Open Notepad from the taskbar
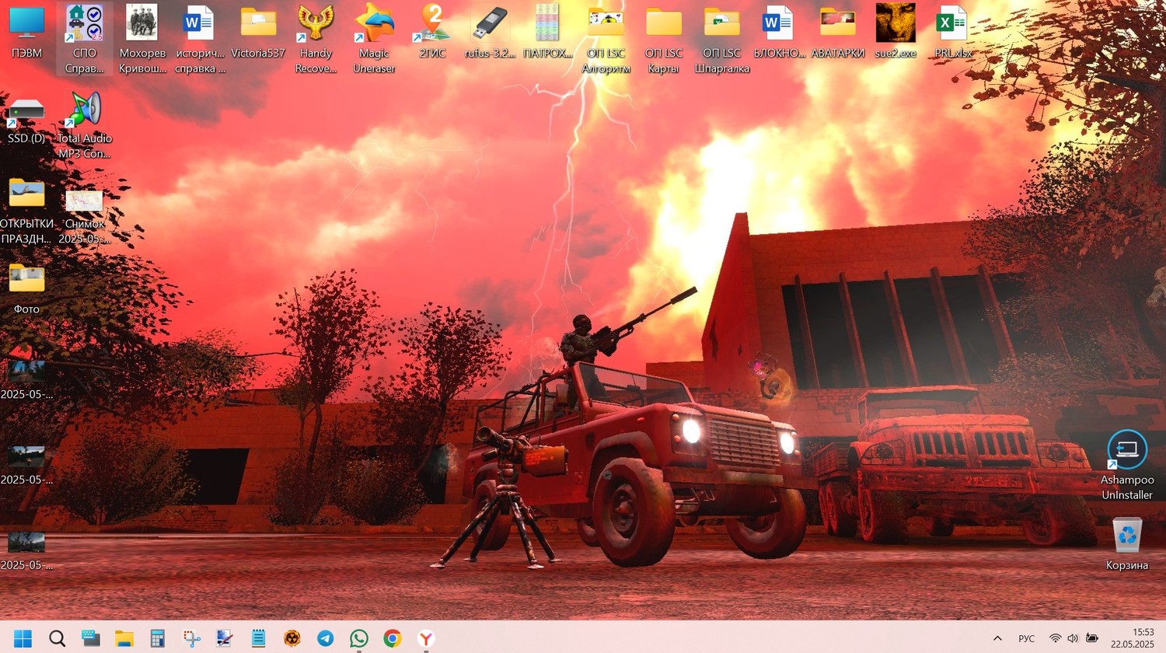Viewport: 1166px width, 653px height. (x=258, y=638)
